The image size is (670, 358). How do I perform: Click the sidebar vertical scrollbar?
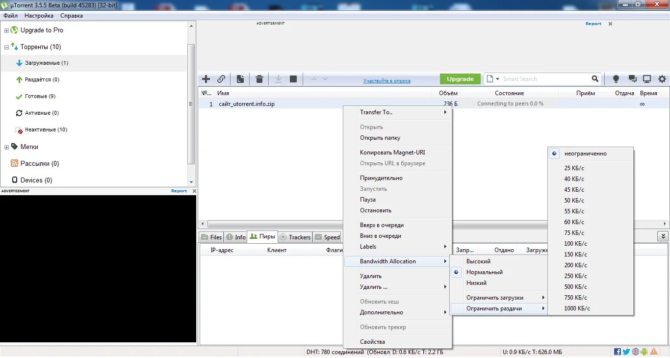[x=191, y=103]
